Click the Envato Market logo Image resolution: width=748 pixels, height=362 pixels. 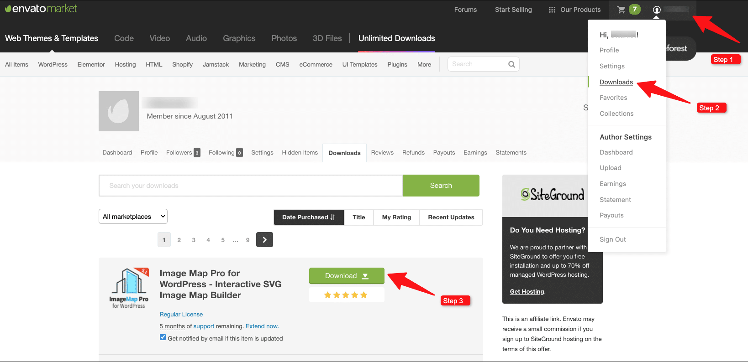(41, 9)
